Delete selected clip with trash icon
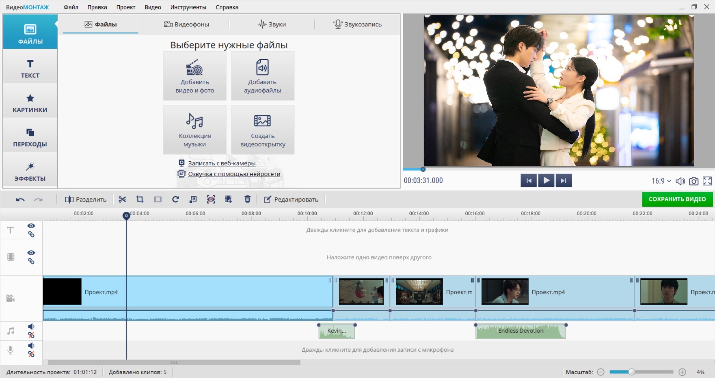 tap(247, 200)
